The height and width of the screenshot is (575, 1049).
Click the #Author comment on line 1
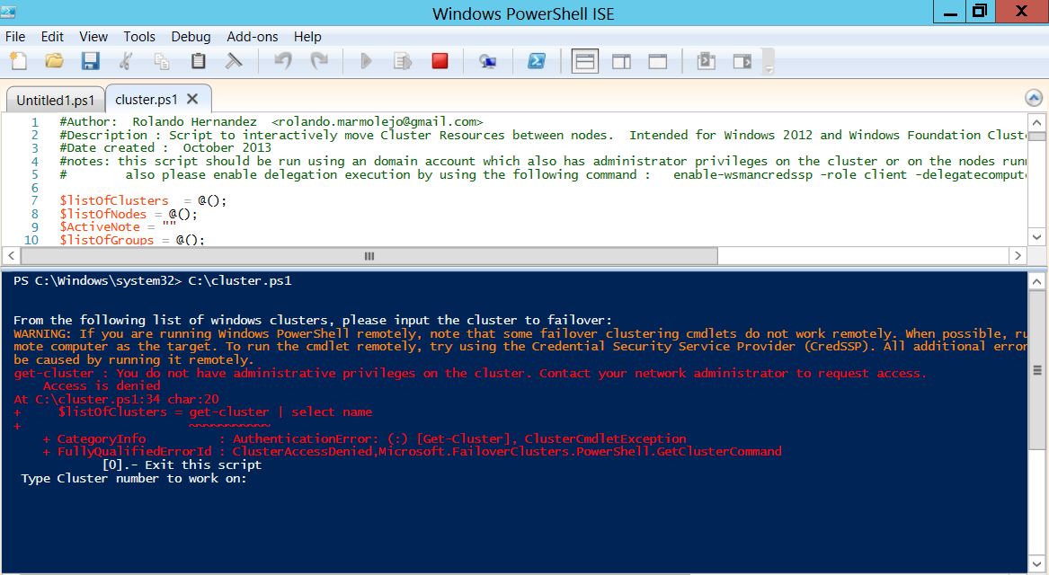(271, 121)
